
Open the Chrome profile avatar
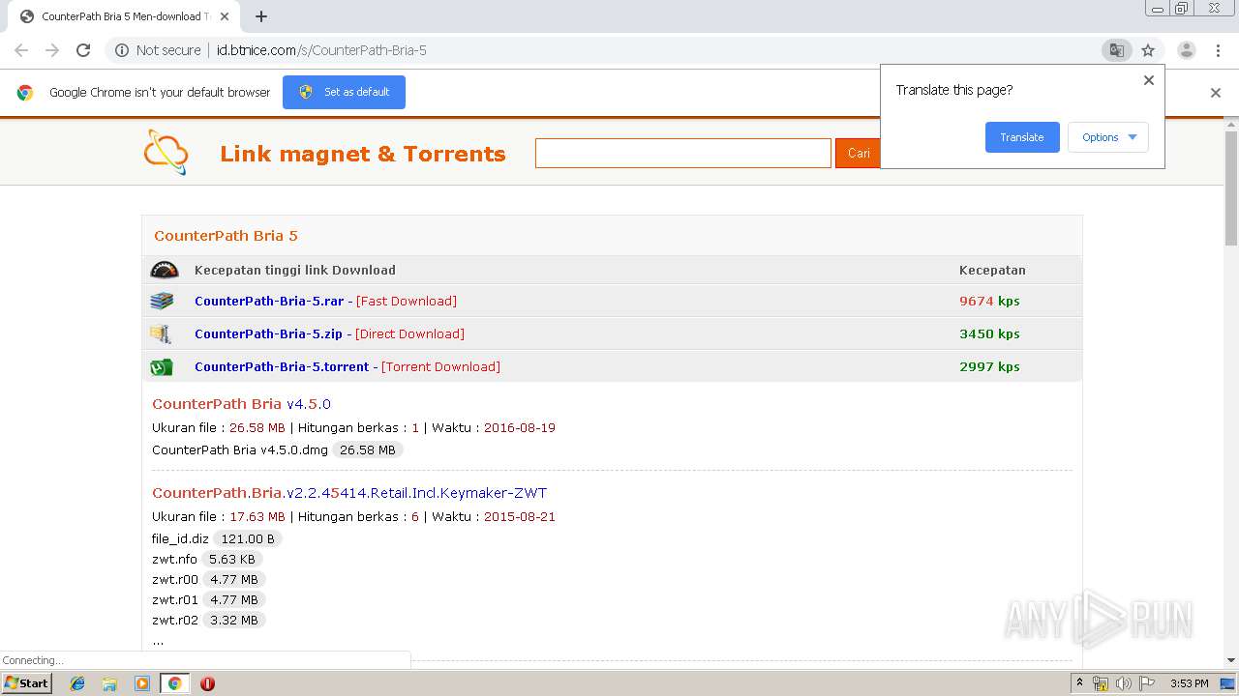coord(1187,50)
